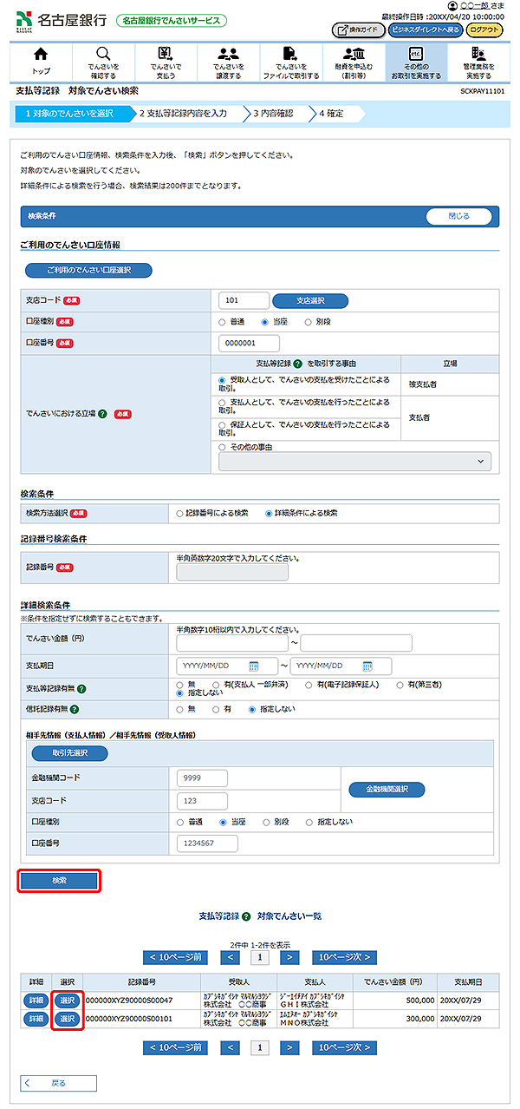The width and height of the screenshot is (520, 1109).
Task: Select 記録番号による検索 radio option
Action: 179,513
